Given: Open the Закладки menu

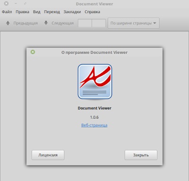Looking at the screenshot, I should point(72,12).
